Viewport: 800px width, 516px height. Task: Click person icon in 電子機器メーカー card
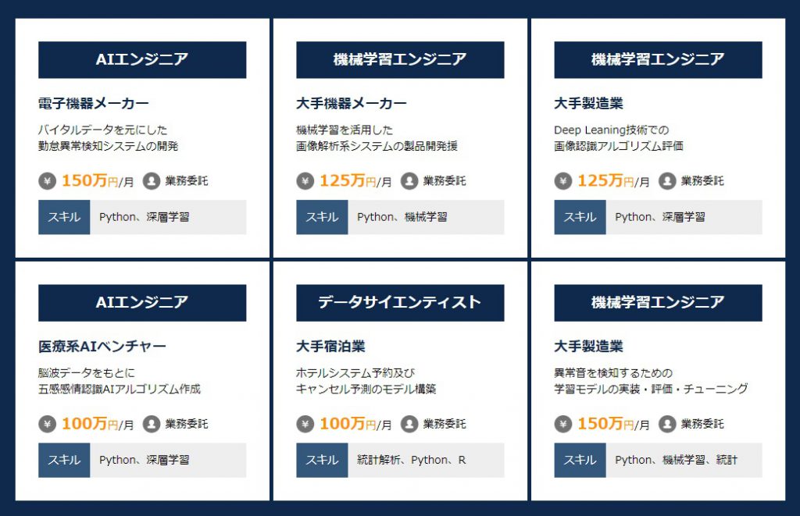point(151,180)
